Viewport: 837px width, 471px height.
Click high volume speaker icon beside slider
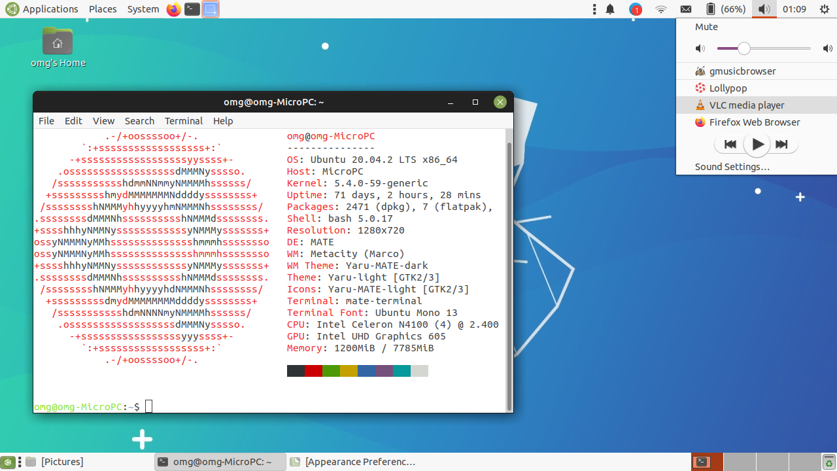pyautogui.click(x=828, y=48)
